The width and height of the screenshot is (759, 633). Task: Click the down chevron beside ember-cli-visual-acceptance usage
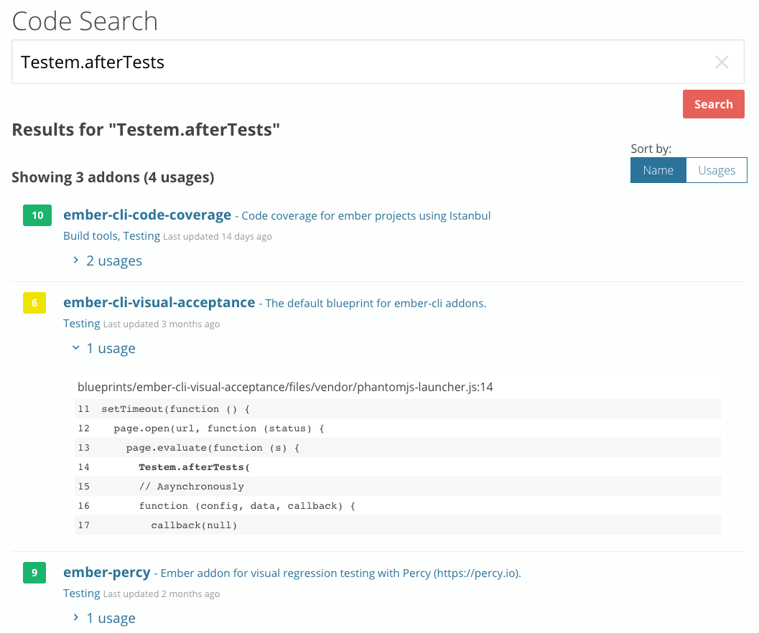76,348
